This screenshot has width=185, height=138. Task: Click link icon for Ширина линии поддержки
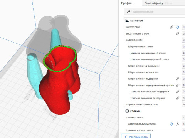coord(178,79)
